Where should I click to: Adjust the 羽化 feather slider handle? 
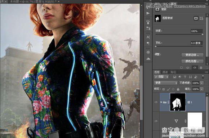(156, 47)
